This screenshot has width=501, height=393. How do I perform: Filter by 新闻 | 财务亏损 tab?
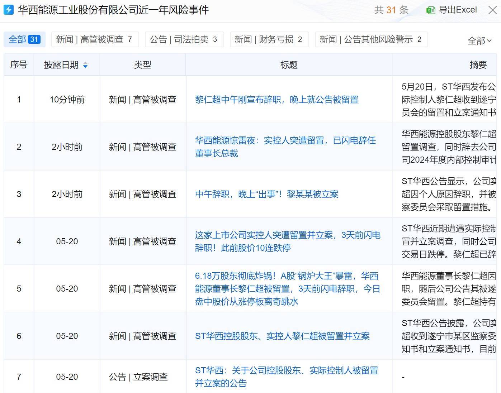(269, 39)
